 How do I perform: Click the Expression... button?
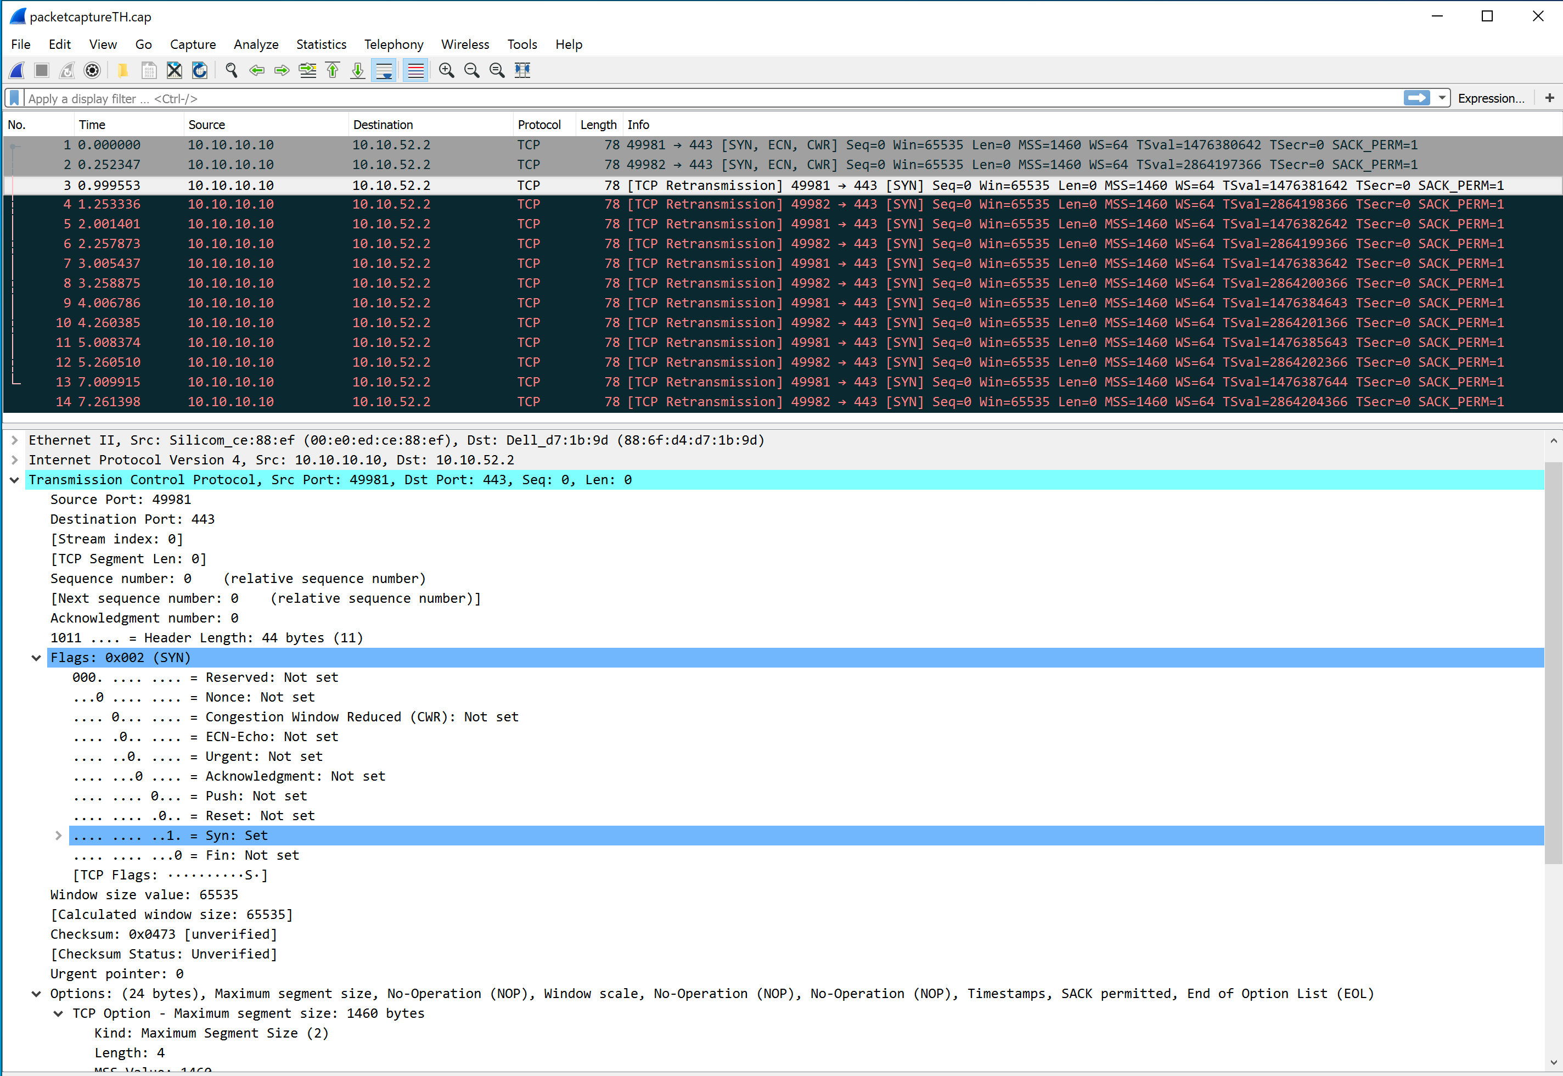(x=1490, y=98)
